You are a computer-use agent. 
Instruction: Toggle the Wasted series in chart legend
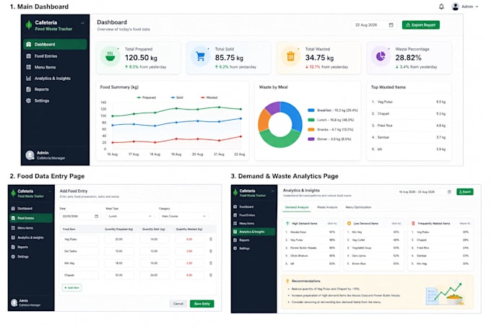[209, 97]
